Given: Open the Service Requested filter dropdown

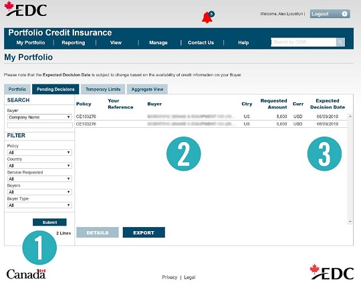Looking at the screenshot, I should coord(39,179).
